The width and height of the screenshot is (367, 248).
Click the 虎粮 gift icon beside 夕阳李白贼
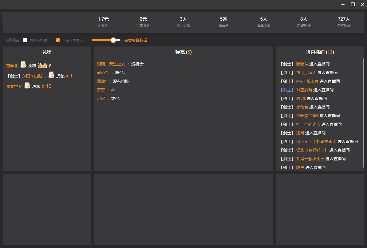point(51,75)
